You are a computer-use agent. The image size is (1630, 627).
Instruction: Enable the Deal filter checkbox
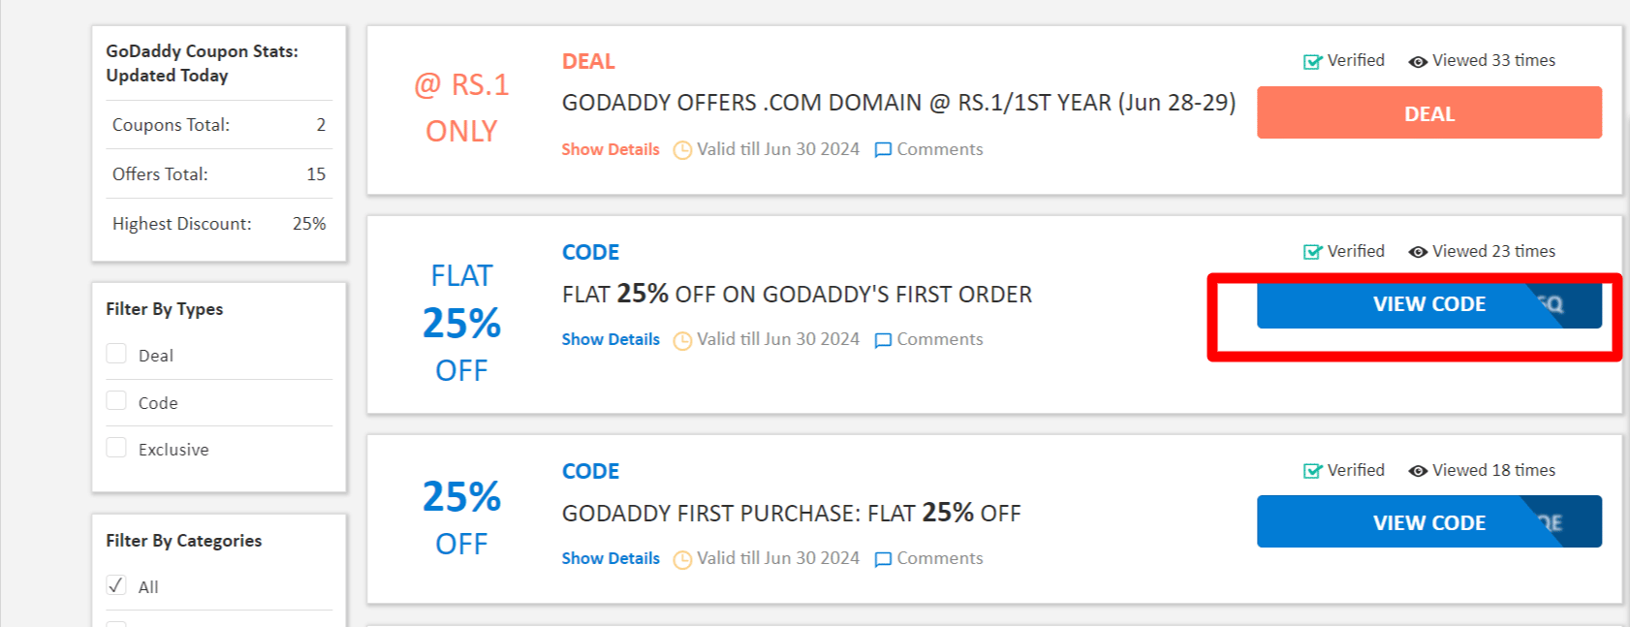click(x=116, y=353)
